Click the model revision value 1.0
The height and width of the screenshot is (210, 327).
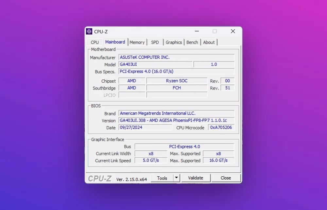(x=214, y=64)
